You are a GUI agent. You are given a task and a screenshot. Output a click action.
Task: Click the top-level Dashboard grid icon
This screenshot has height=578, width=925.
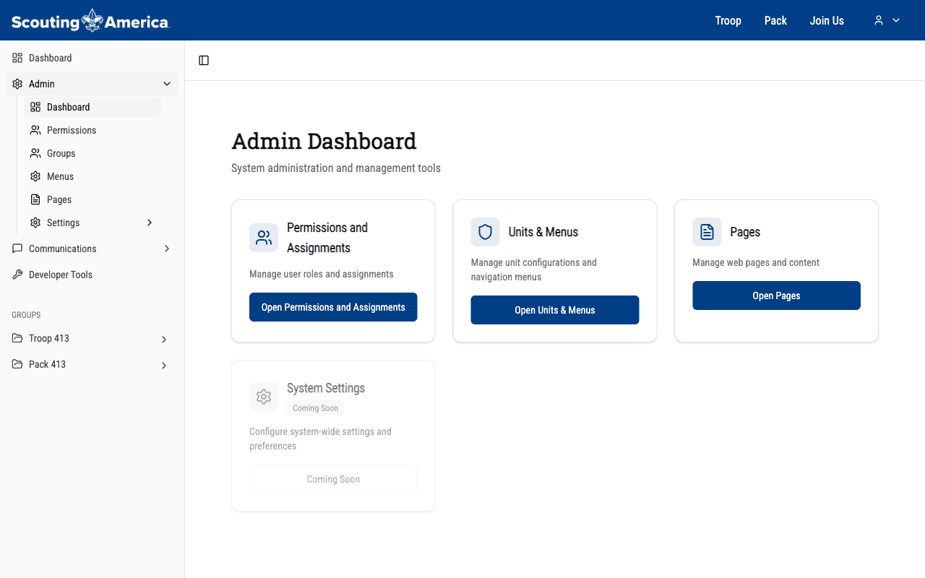(17, 58)
